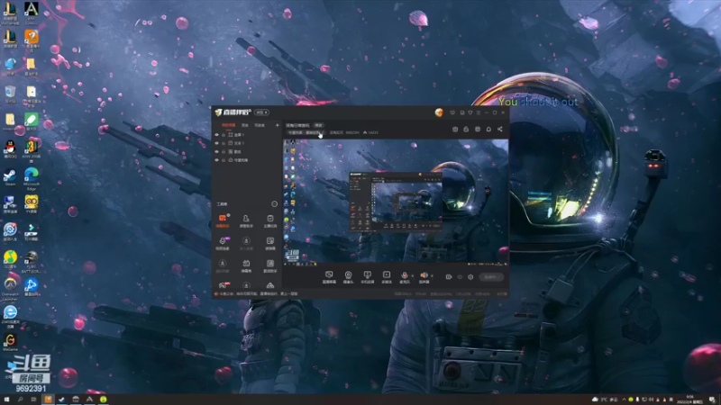
Task: Open the Microsoft Edge desktop shortcut
Action: click(32, 179)
